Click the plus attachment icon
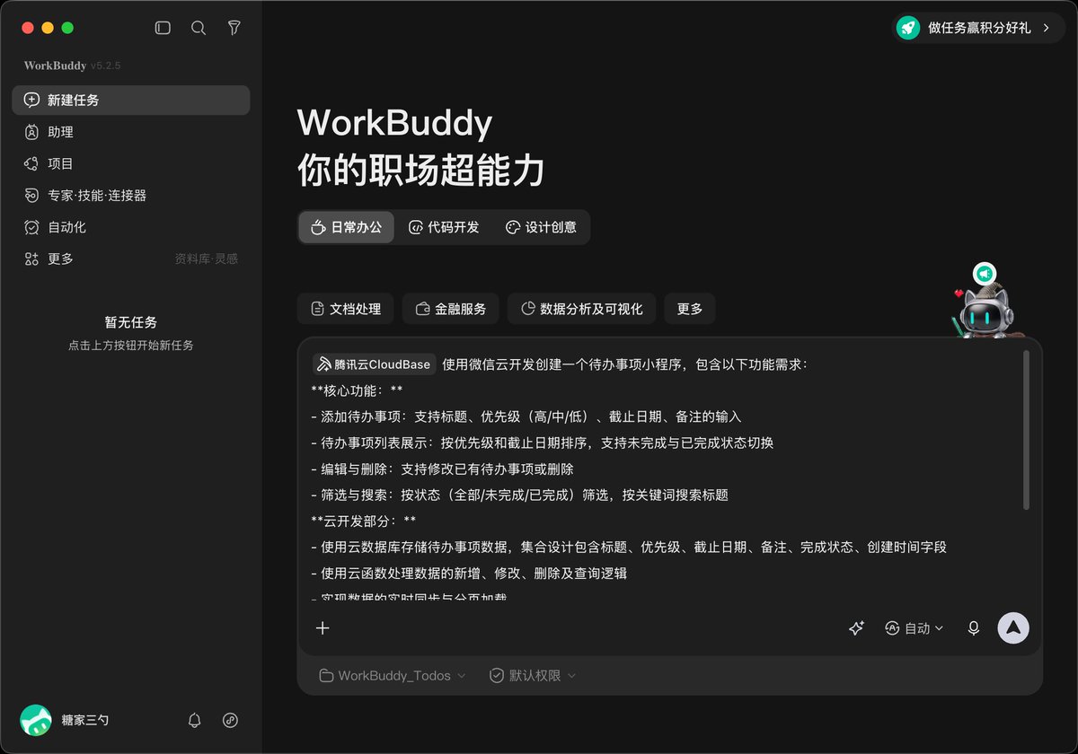The width and height of the screenshot is (1078, 754). point(323,628)
